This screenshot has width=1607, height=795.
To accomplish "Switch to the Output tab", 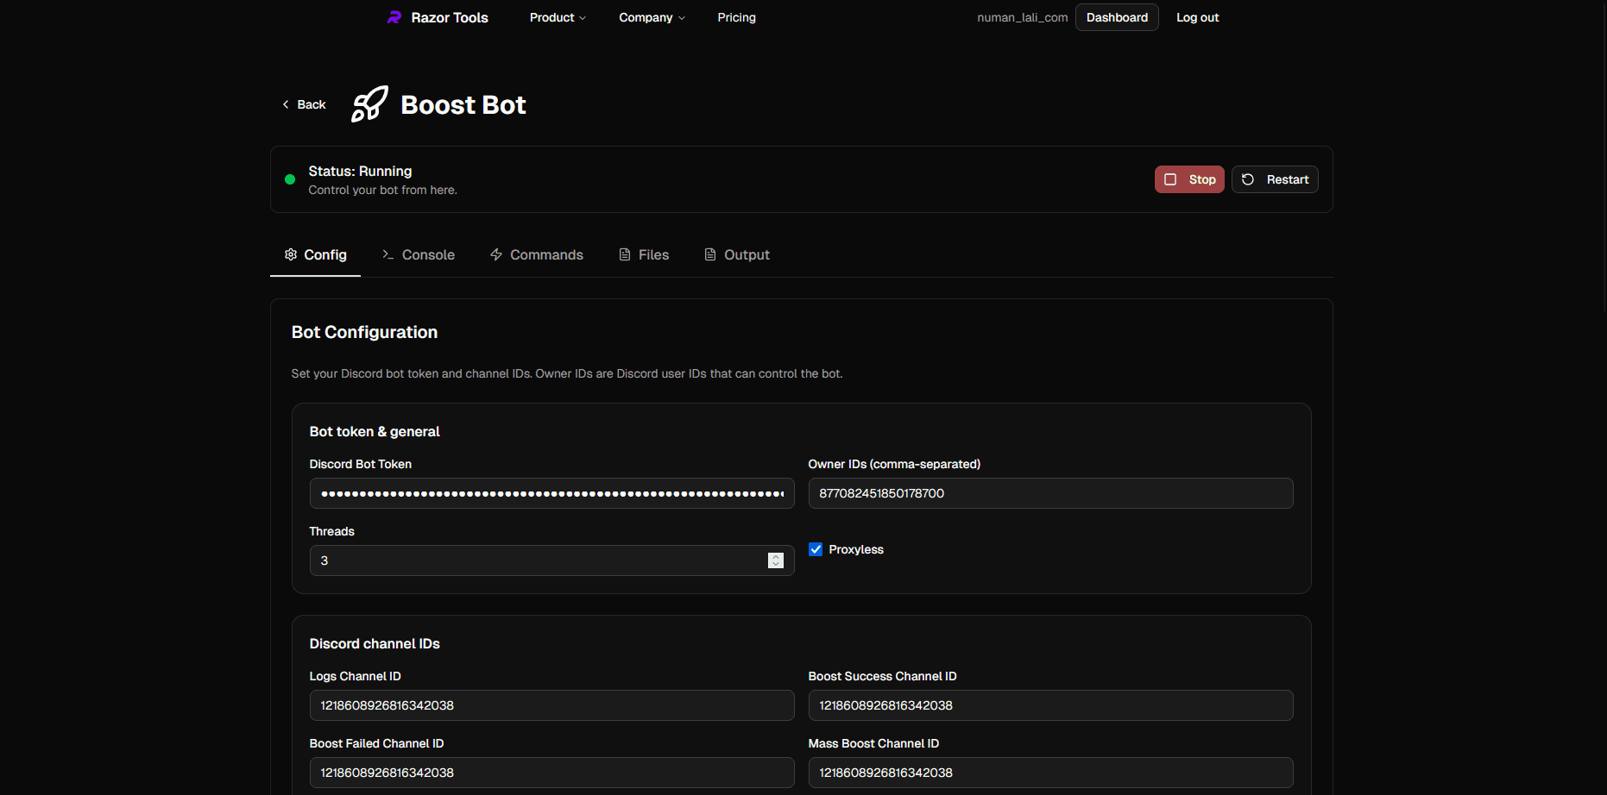I will (x=746, y=254).
